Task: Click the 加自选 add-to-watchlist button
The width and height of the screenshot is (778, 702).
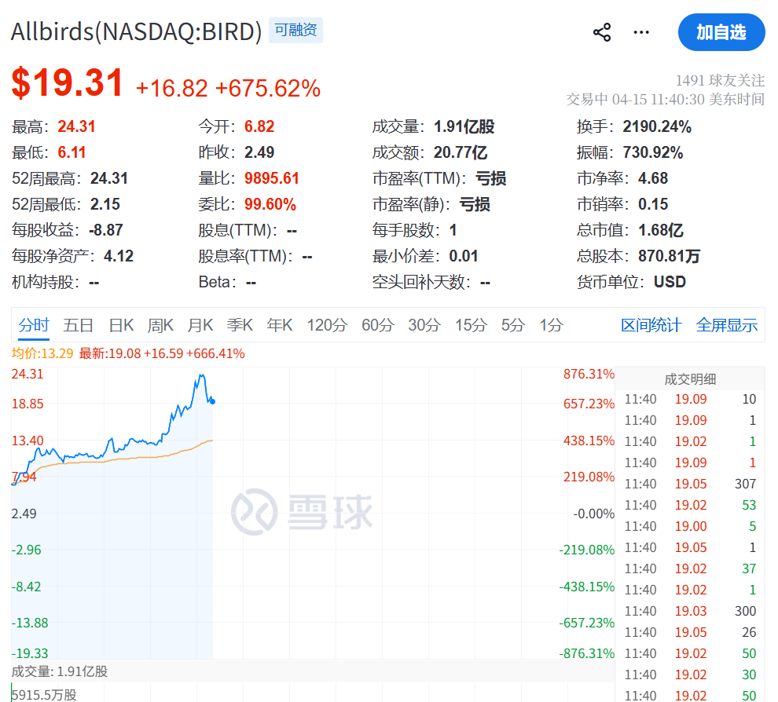Action: point(721,32)
